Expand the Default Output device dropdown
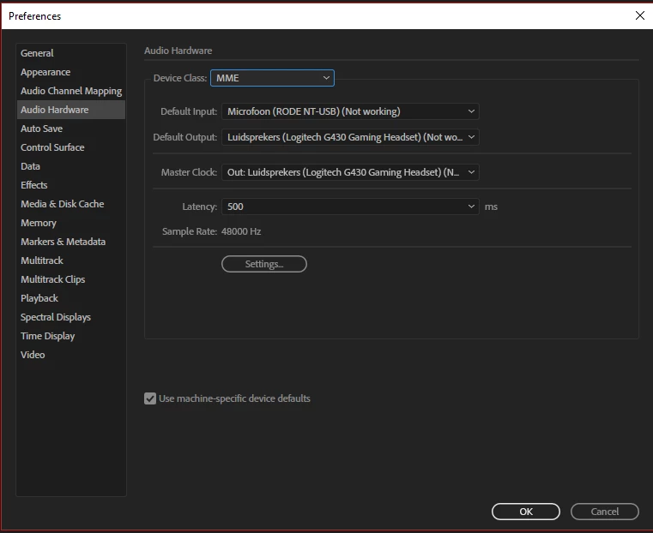653x533 pixels. (x=350, y=137)
